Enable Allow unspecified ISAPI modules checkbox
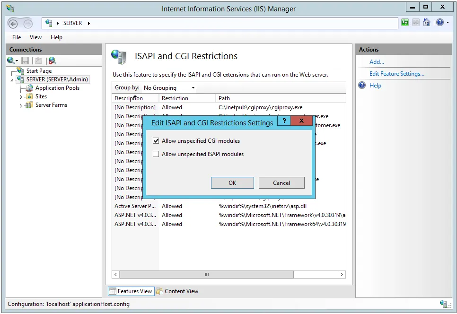 (x=156, y=154)
